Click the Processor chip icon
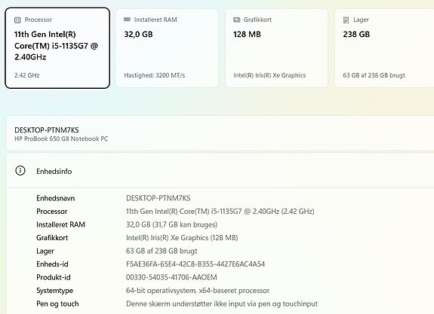 (17, 20)
